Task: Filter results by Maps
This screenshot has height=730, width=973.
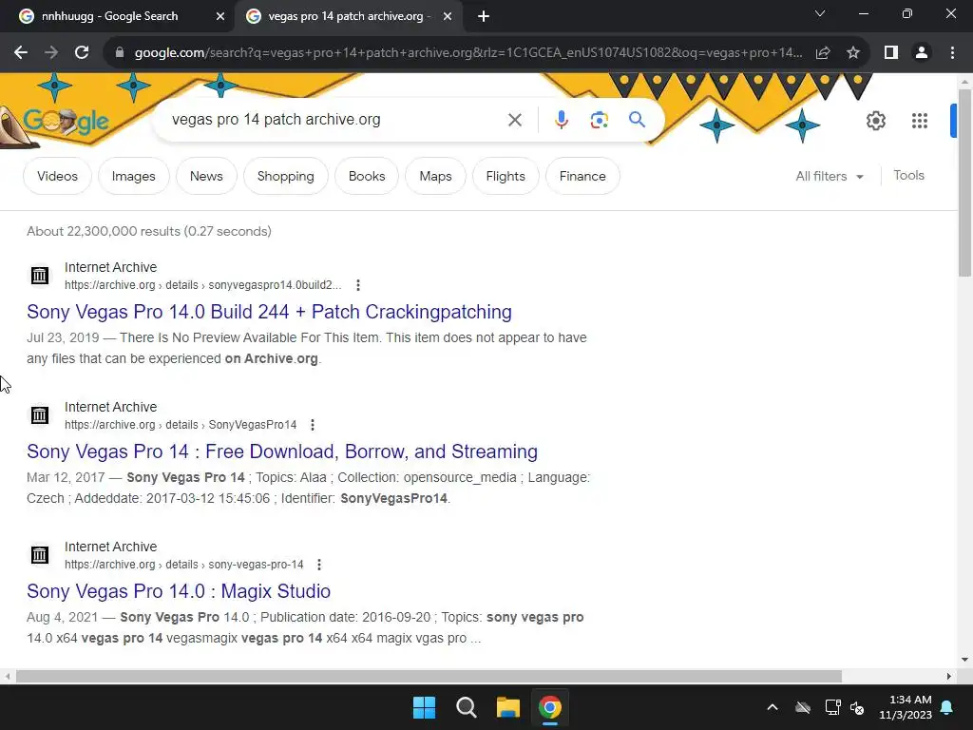Action: tap(435, 176)
